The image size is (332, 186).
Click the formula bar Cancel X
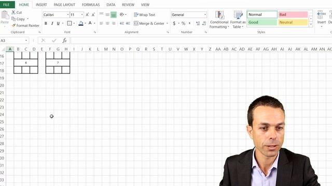tap(43, 40)
